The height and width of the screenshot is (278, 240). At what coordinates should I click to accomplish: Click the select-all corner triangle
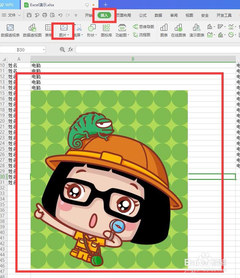(x=4, y=59)
